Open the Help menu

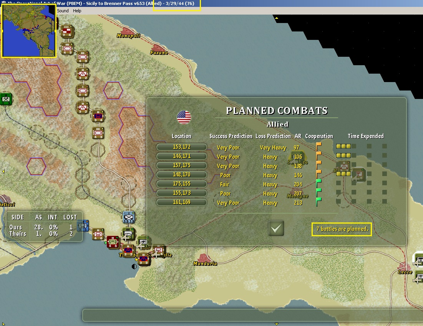tap(77, 11)
